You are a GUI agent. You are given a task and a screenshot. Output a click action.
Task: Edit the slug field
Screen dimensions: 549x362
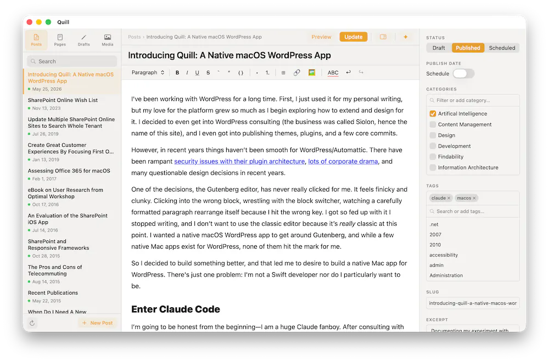click(x=473, y=303)
